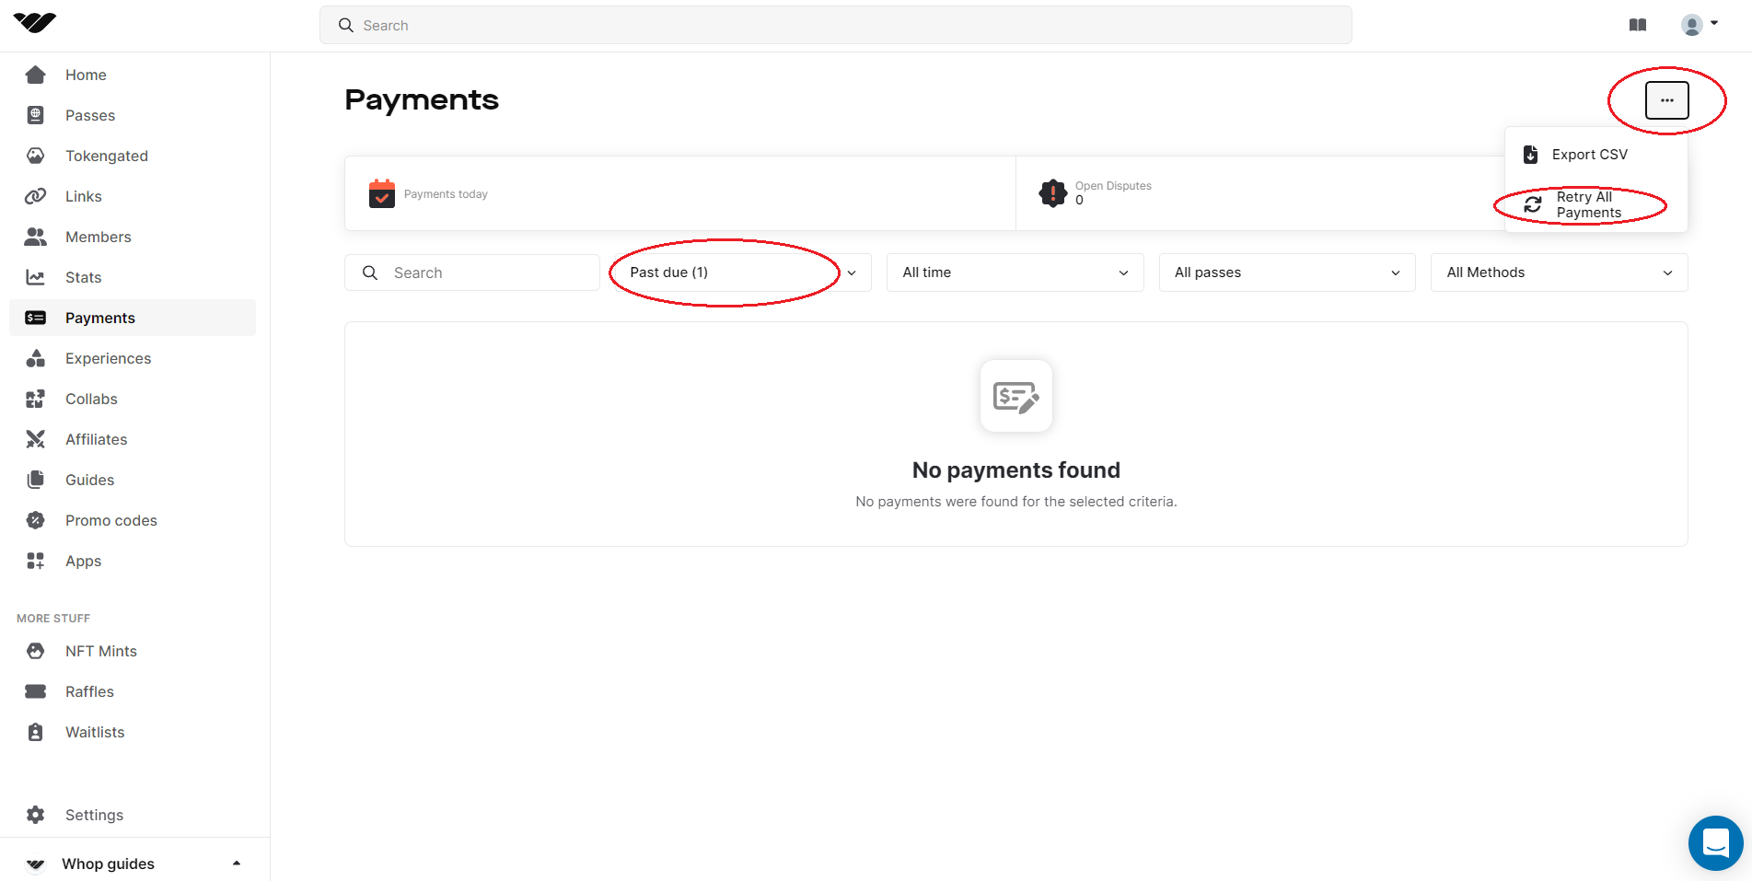Go to the Members page
The width and height of the screenshot is (1752, 881).
click(98, 237)
